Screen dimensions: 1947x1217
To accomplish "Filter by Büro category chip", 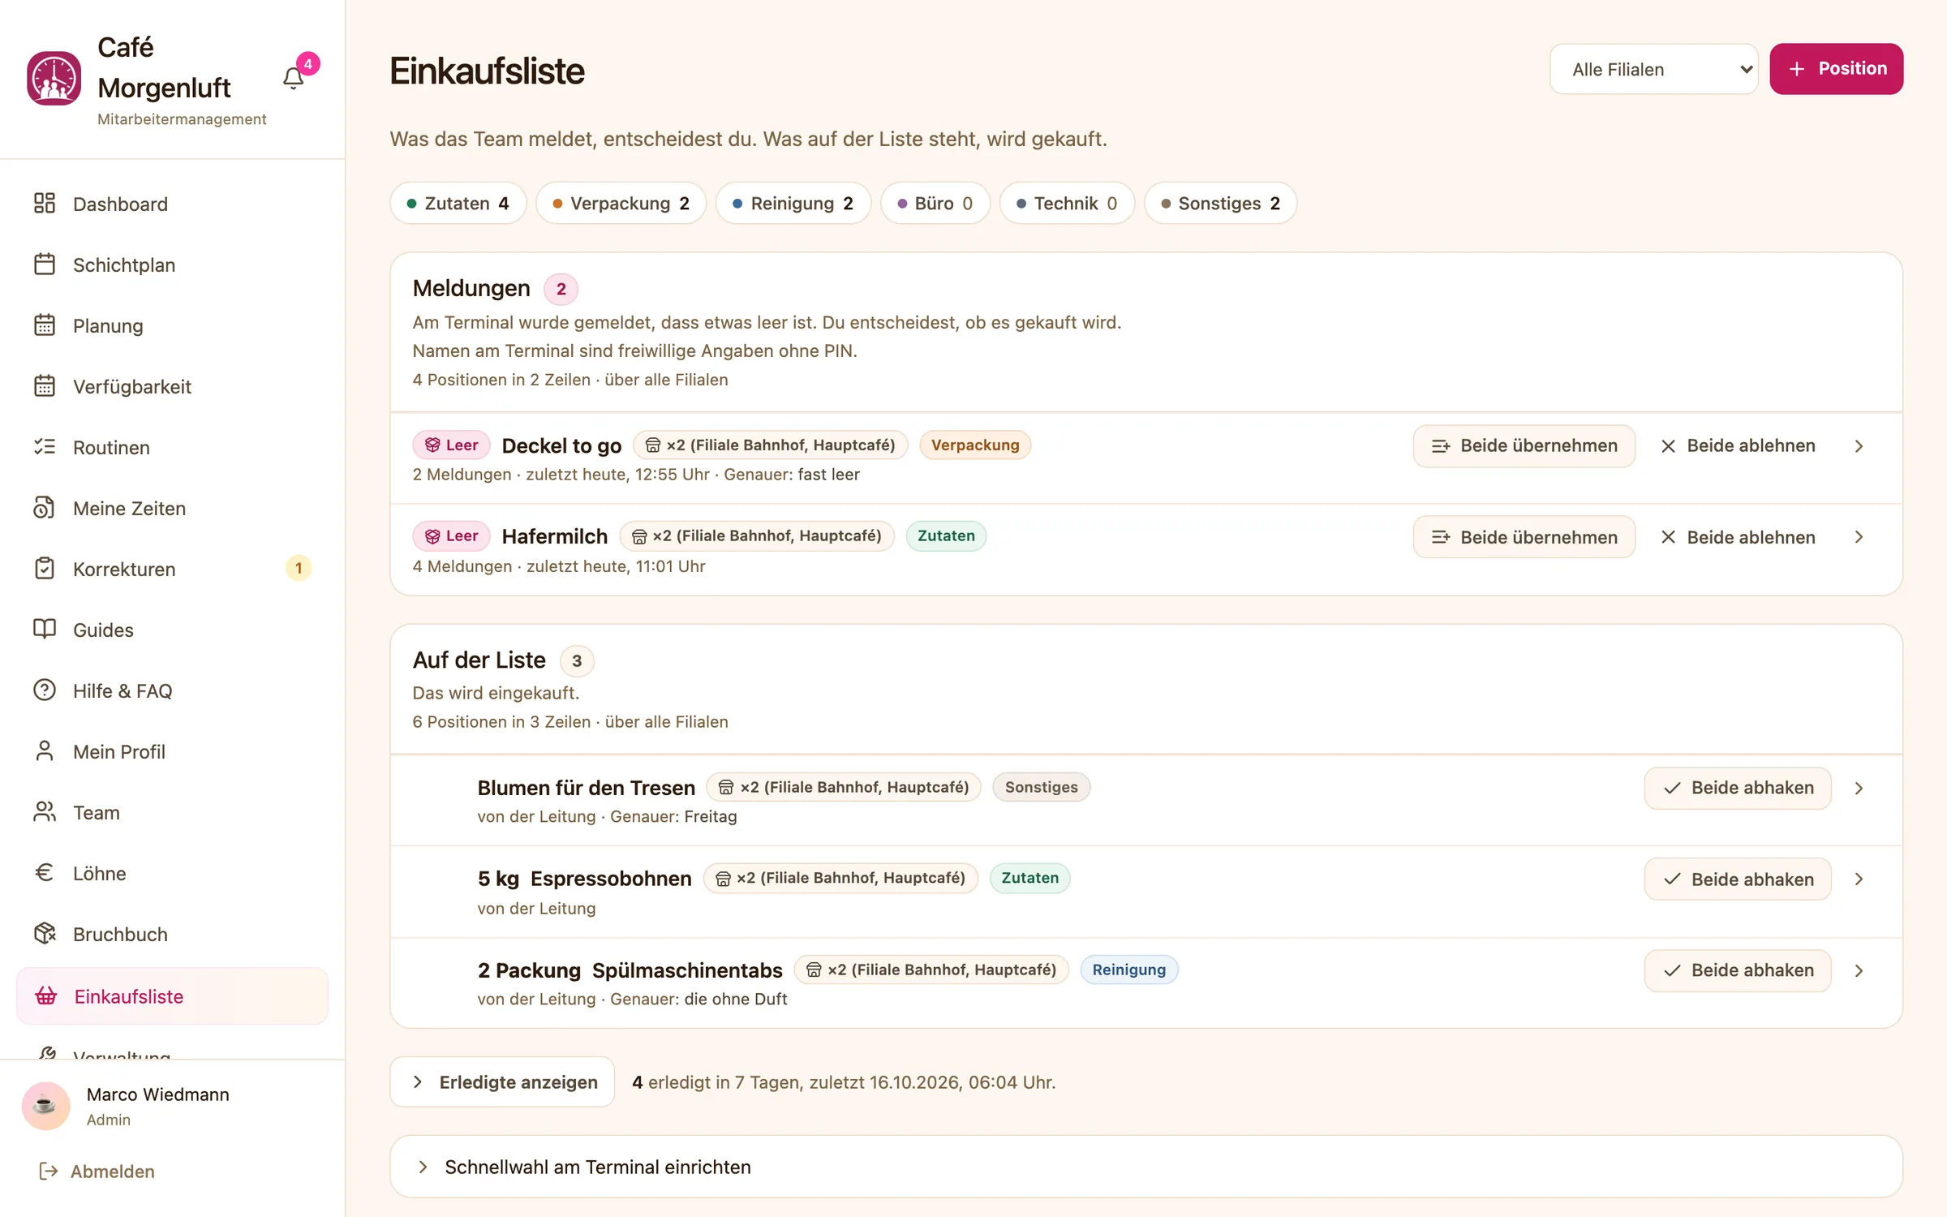I will [x=935, y=203].
